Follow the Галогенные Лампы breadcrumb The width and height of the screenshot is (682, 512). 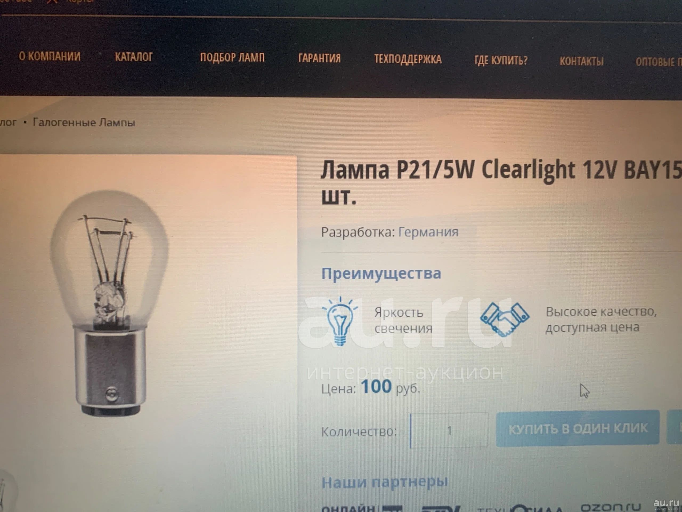[84, 122]
